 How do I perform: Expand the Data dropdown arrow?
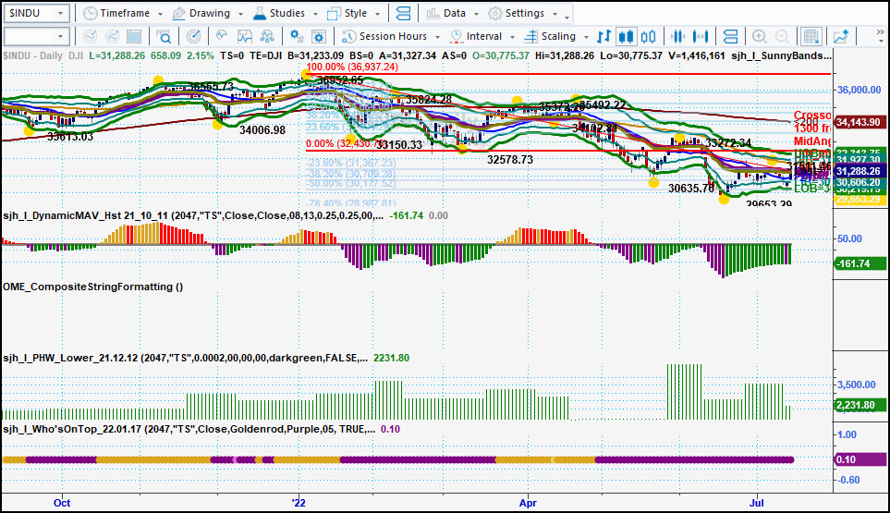(476, 14)
